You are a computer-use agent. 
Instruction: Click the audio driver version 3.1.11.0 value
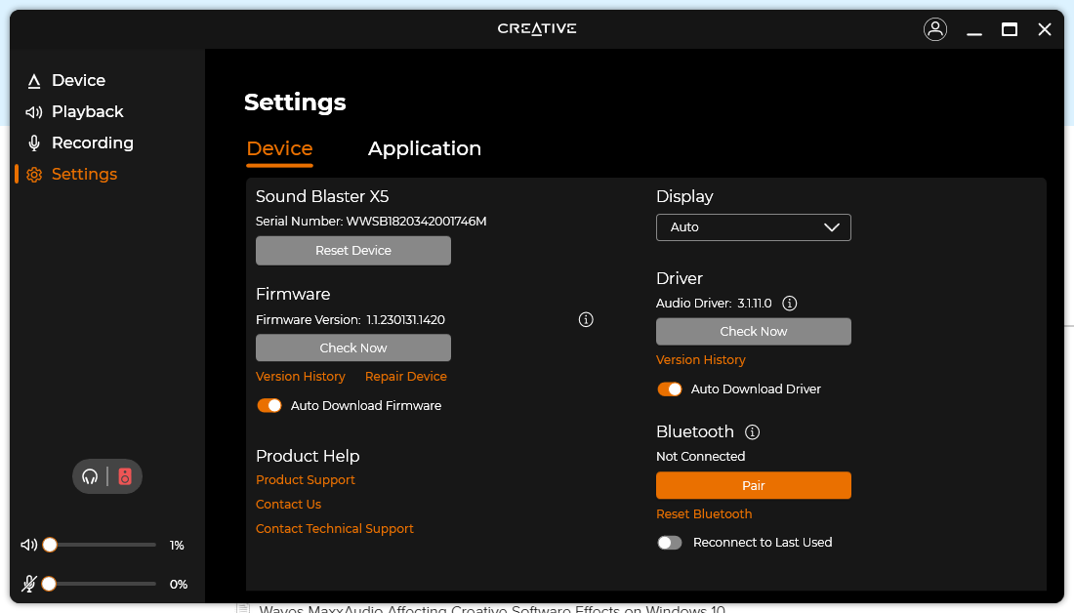[755, 304]
